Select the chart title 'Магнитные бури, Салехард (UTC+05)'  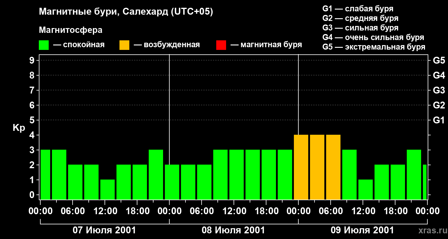[x=126, y=12]
